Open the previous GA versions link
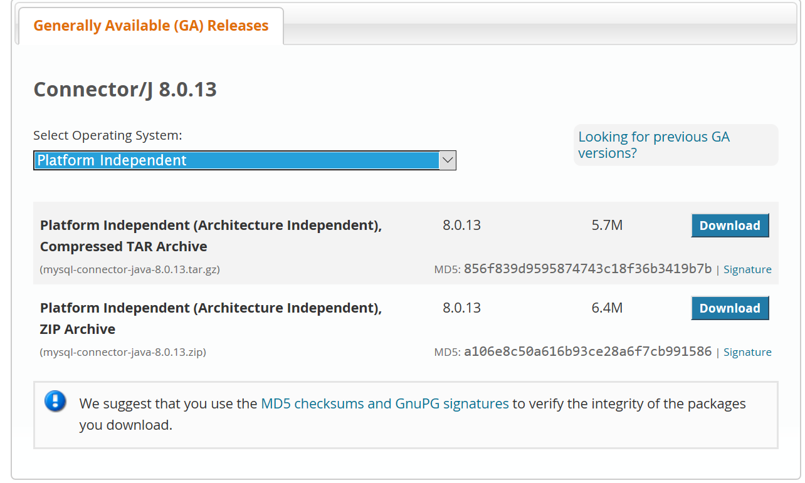805x483 pixels. click(x=653, y=145)
